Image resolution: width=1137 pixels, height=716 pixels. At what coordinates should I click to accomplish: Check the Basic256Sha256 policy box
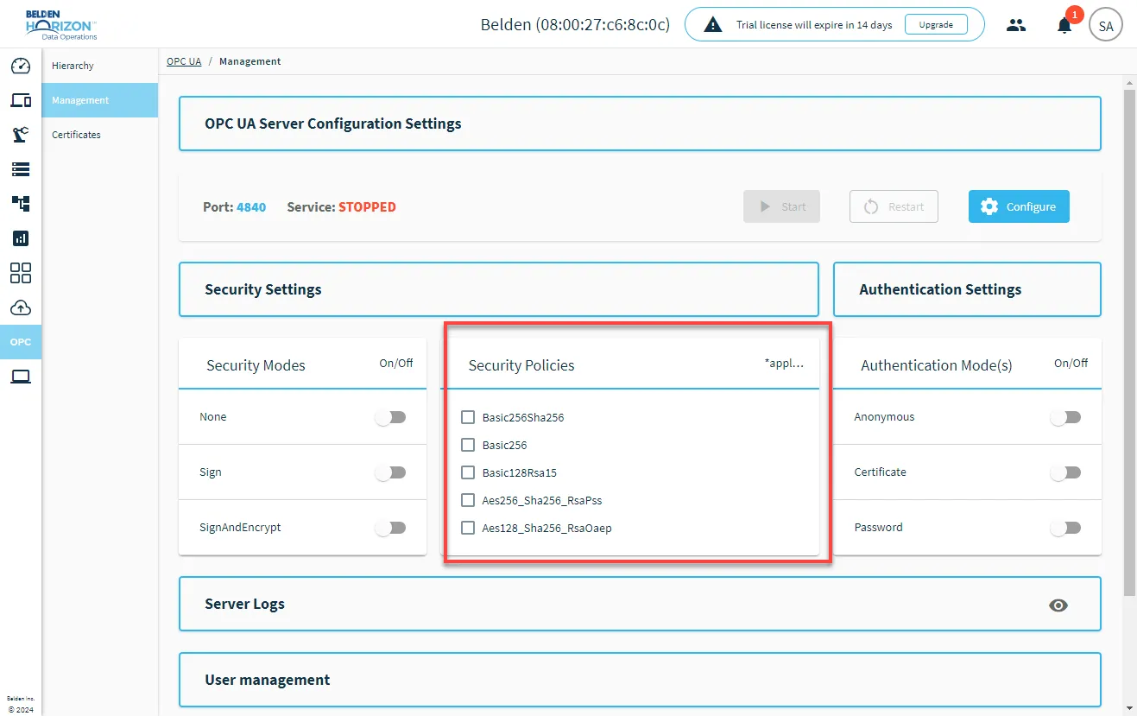click(x=468, y=417)
